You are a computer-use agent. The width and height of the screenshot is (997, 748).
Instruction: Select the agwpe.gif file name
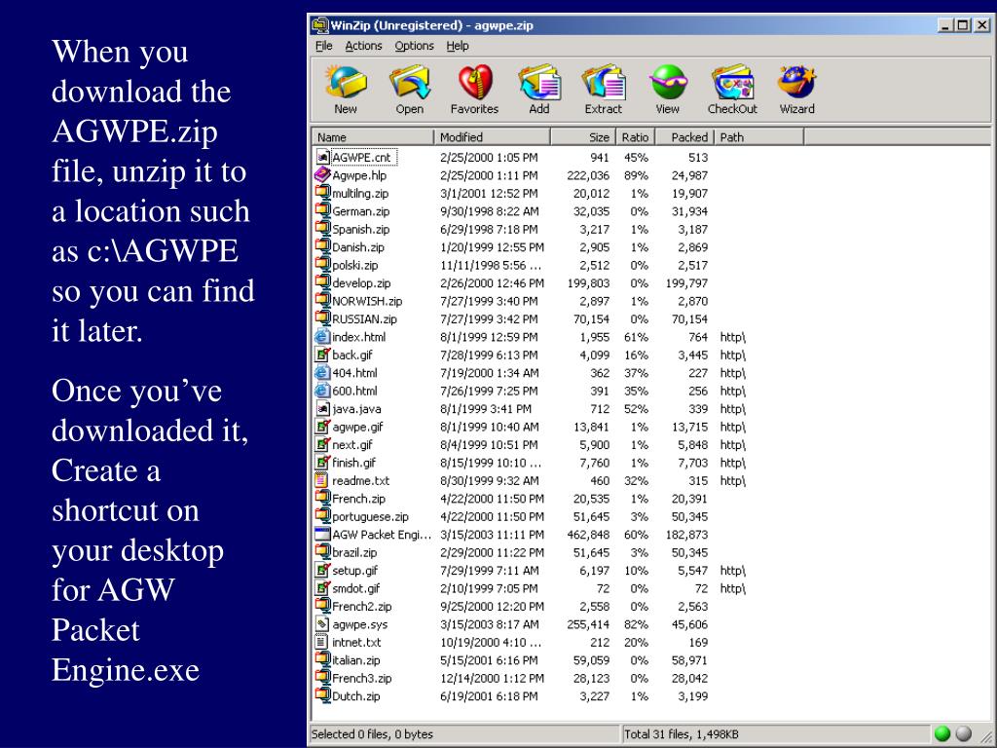[x=357, y=427]
